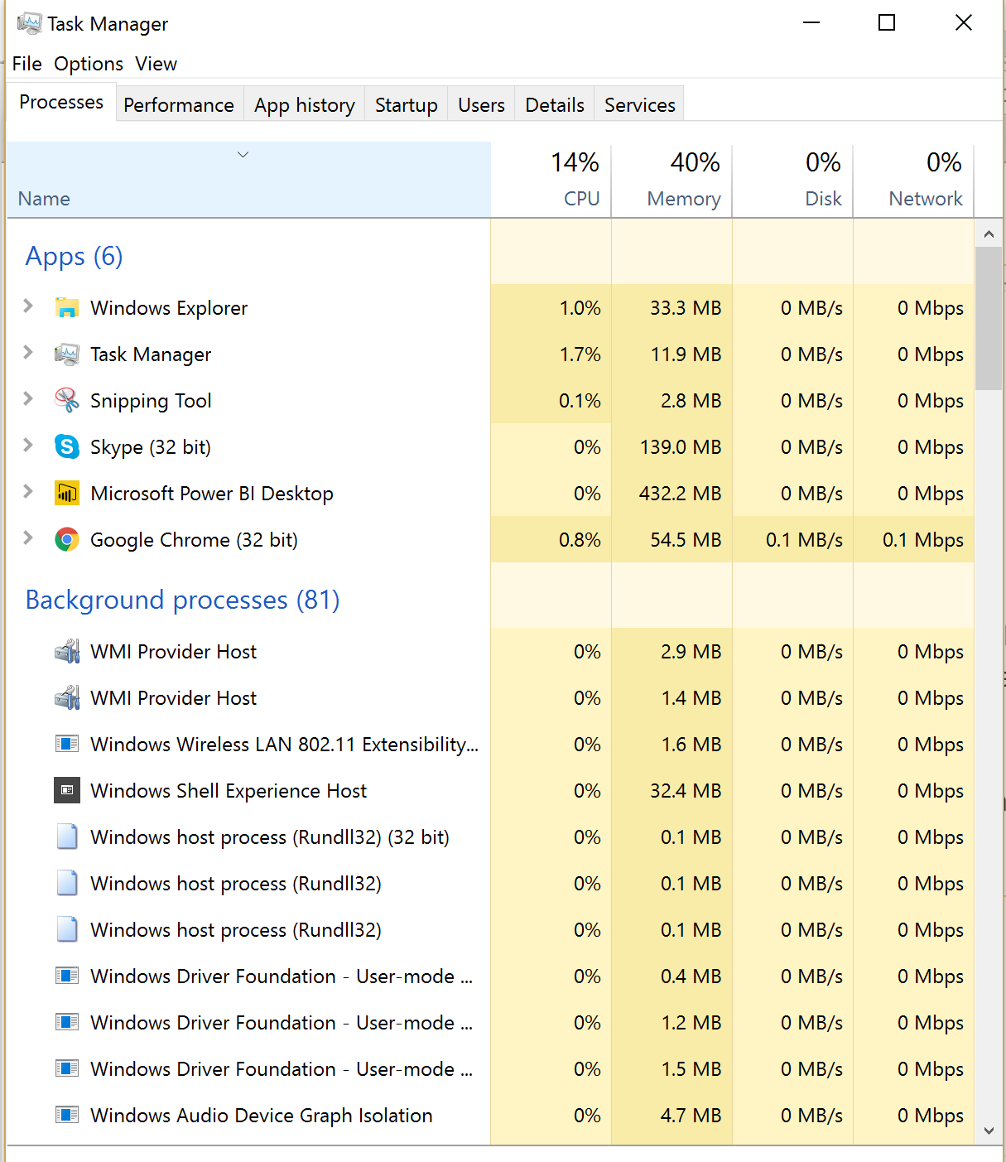Click the 432.2 MB memory value
The width and height of the screenshot is (1006, 1162).
click(x=680, y=494)
